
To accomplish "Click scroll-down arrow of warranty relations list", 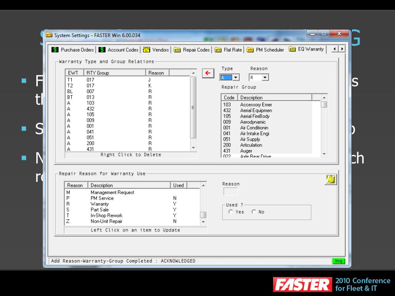I will point(193,148).
